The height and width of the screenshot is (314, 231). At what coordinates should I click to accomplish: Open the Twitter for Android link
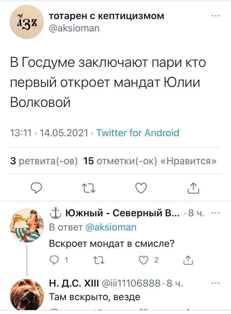pos(138,133)
